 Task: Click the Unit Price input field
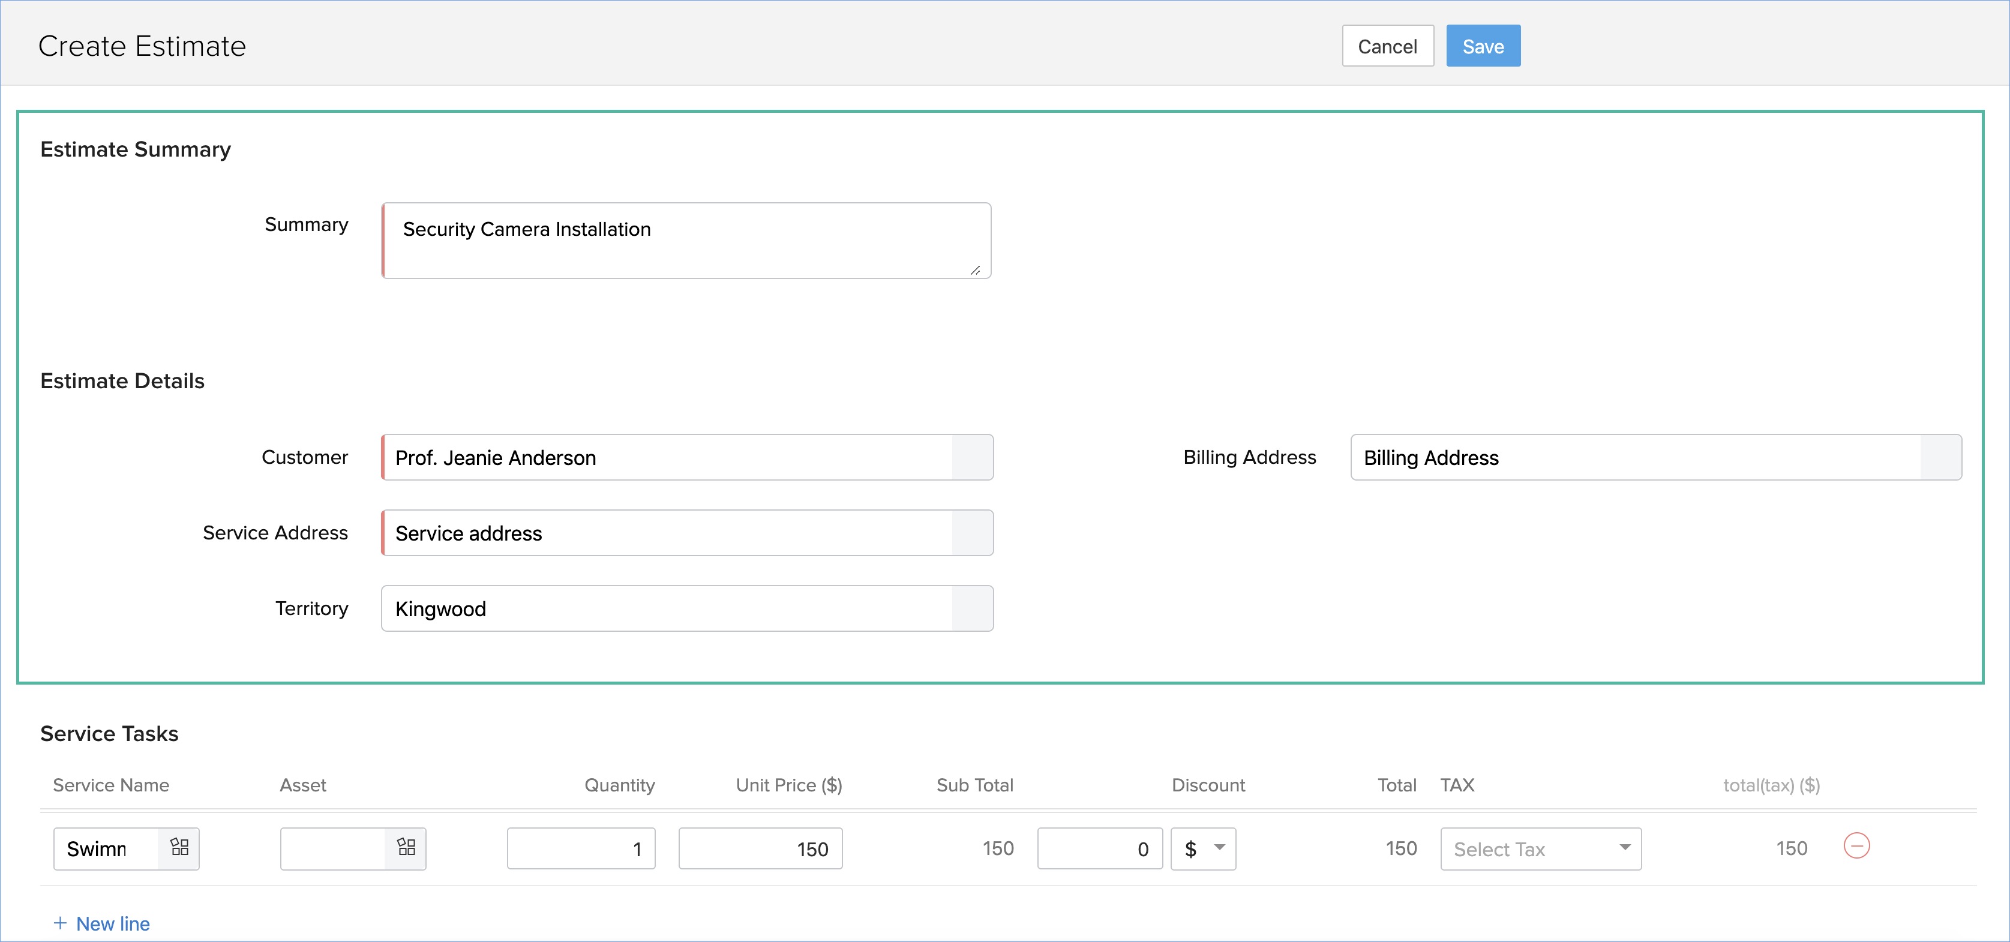[760, 848]
